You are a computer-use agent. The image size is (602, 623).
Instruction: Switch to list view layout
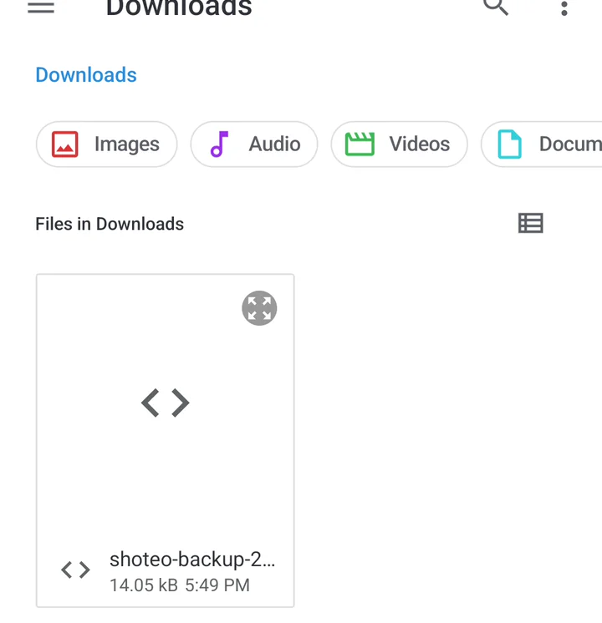(530, 223)
